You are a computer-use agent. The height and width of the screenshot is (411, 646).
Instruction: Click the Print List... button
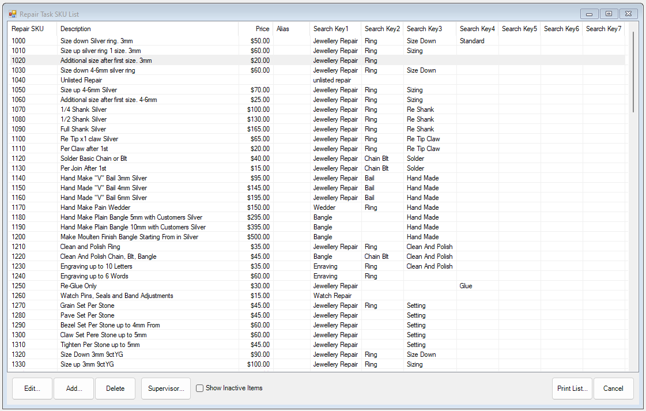572,388
